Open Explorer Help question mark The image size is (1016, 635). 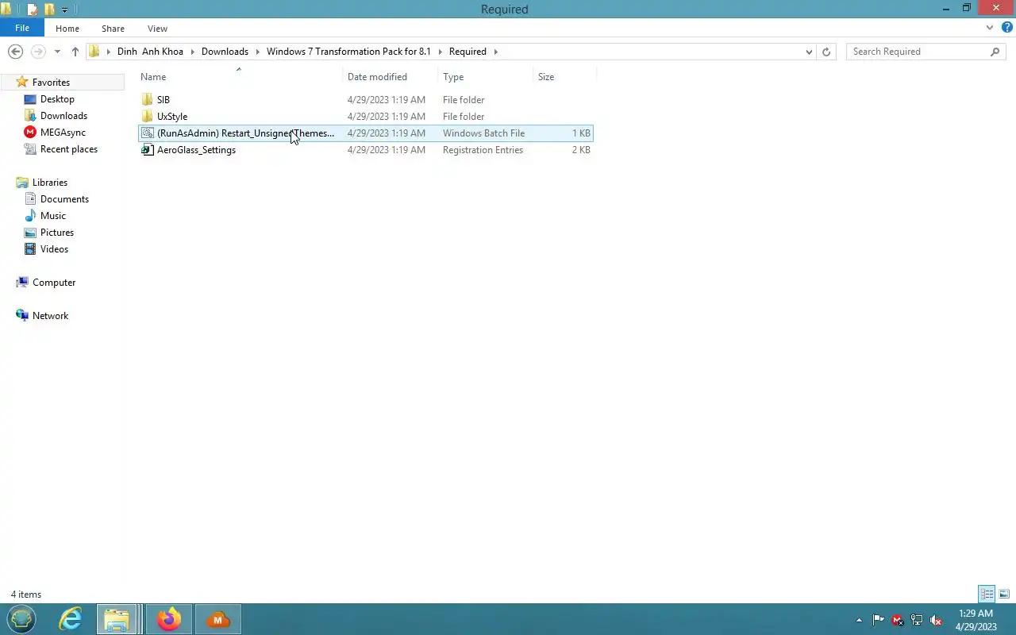[1006, 28]
